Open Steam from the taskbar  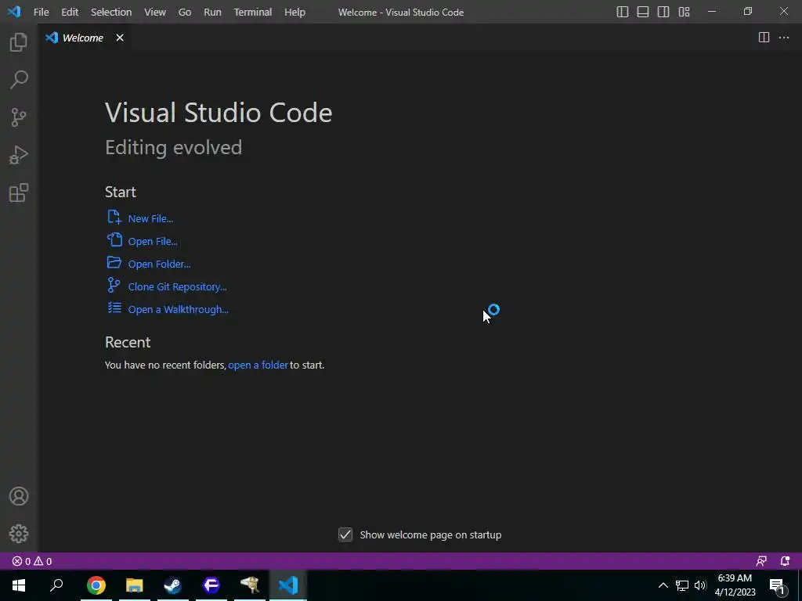coord(173,585)
